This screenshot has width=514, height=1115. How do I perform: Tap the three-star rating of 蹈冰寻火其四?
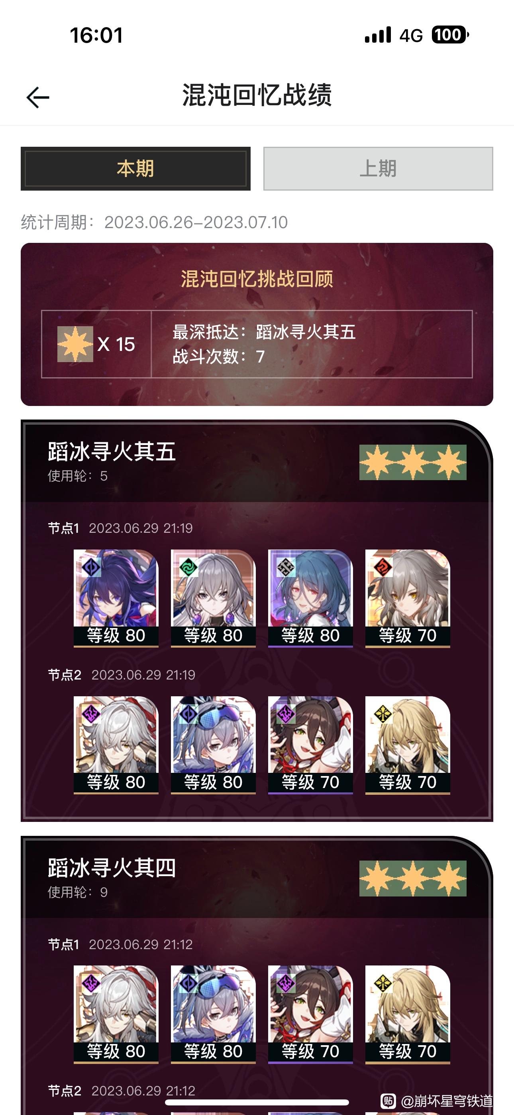(x=413, y=878)
